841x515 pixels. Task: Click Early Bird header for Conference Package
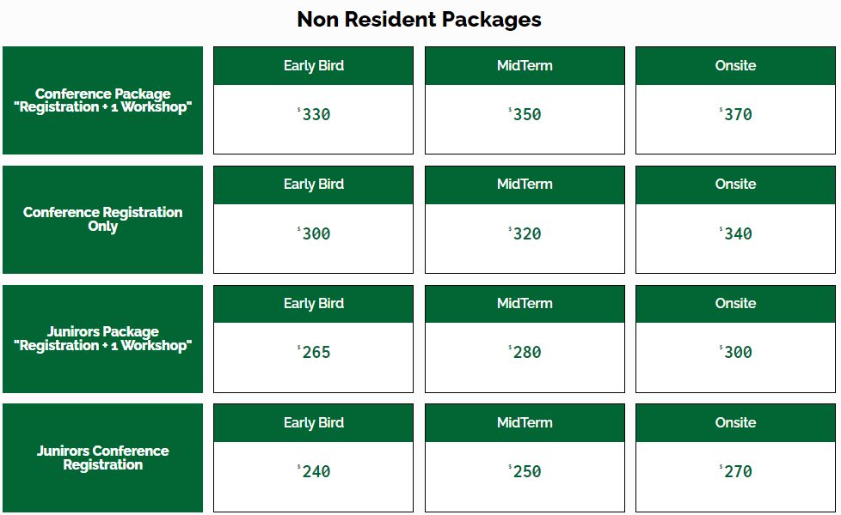(314, 65)
